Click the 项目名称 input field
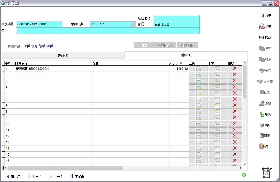Viewport: 280px width, 182px height. point(176,18)
